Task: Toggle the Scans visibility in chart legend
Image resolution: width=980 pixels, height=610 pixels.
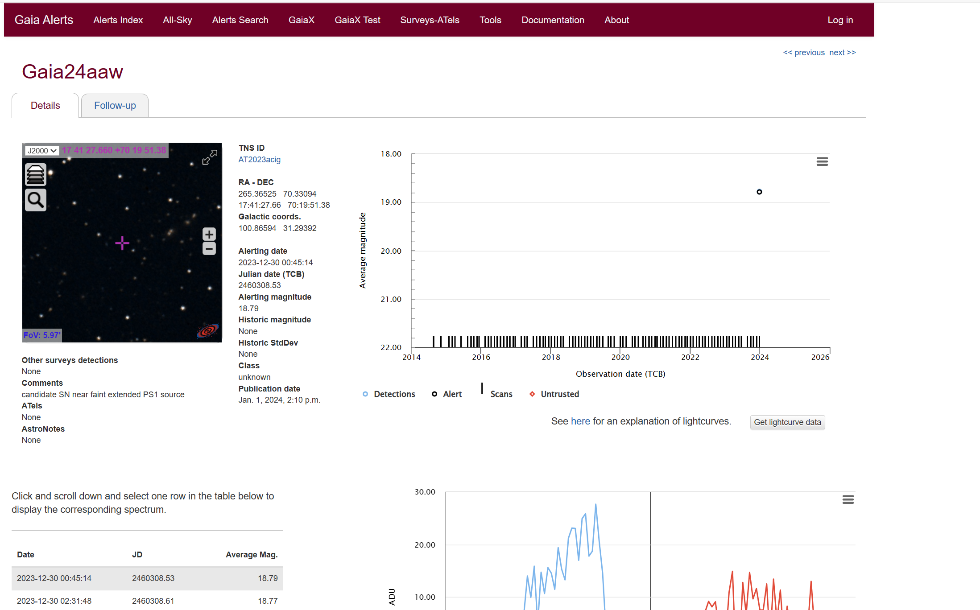Action: [501, 394]
